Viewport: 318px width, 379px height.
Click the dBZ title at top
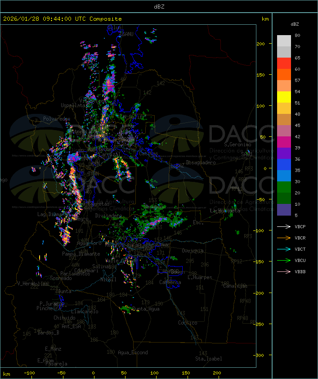159,6
